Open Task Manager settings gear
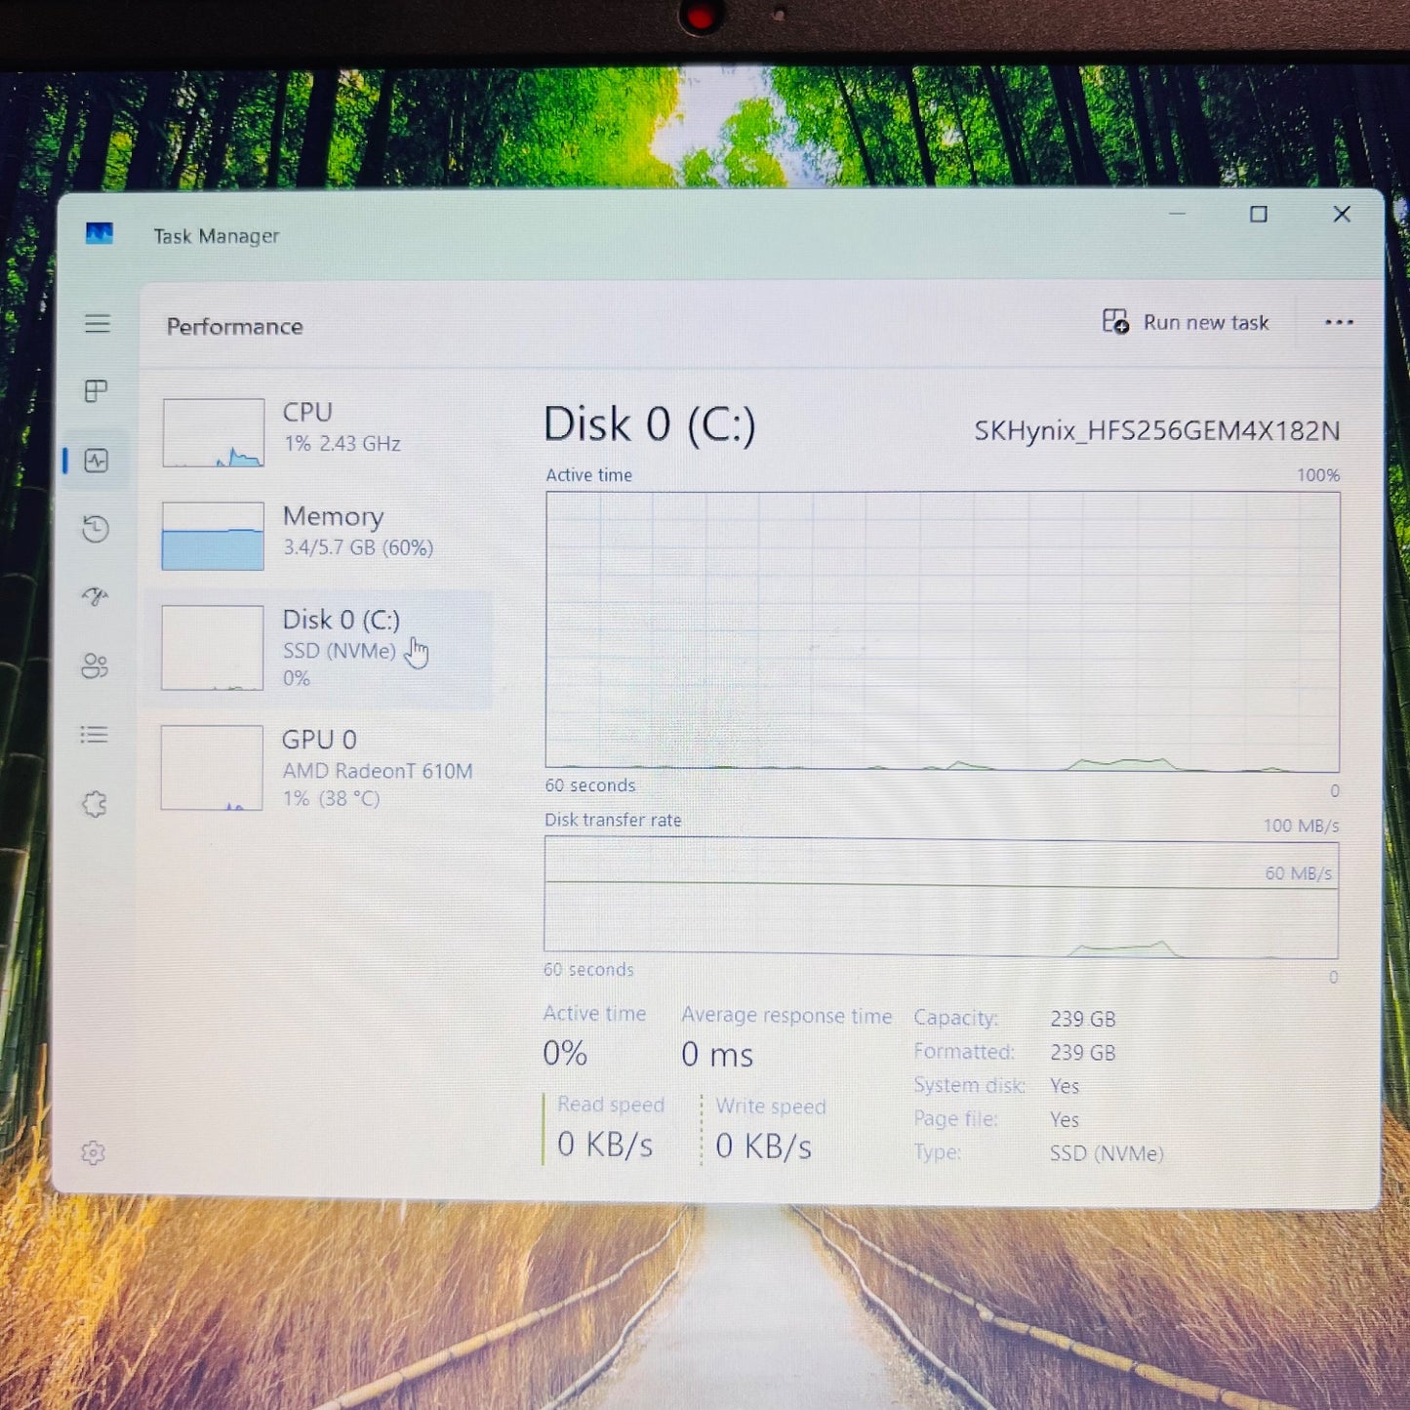 pos(93,1153)
